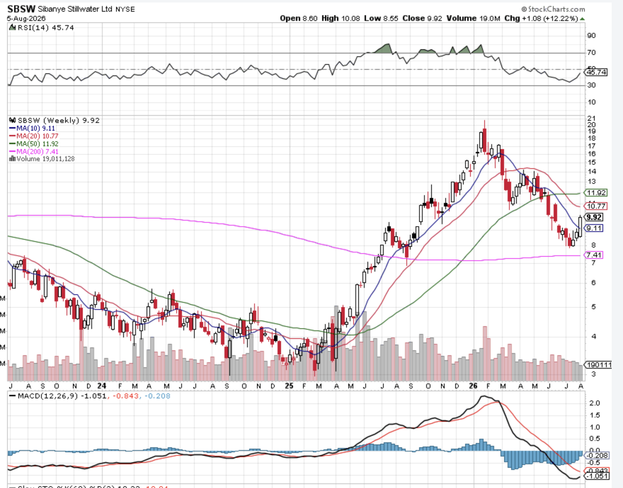
Task: Click the RSI indicator icon beside RSI(14)
Action: pos(12,28)
